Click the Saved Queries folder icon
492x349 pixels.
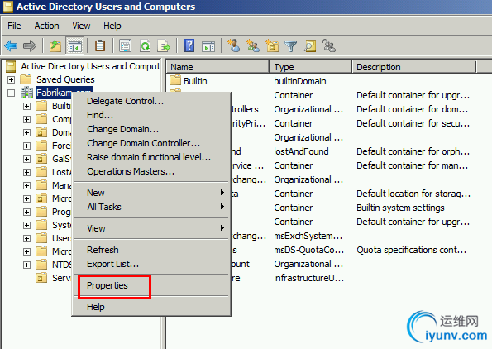point(26,79)
